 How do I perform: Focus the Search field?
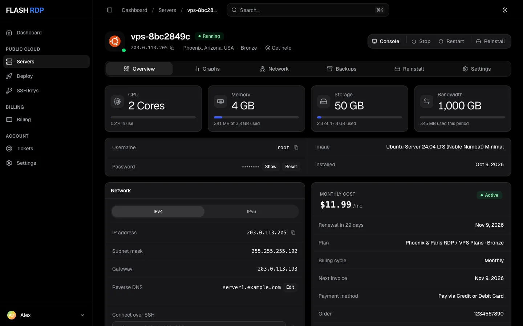308,10
